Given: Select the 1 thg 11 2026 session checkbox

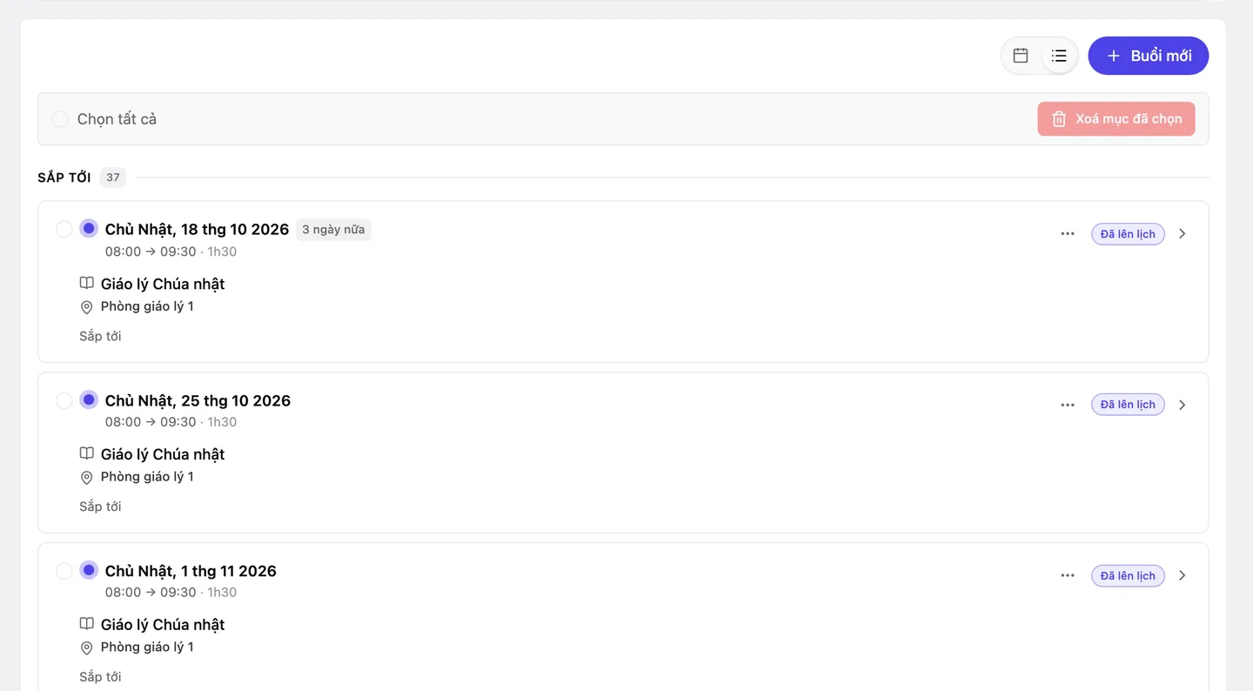Looking at the screenshot, I should (64, 572).
